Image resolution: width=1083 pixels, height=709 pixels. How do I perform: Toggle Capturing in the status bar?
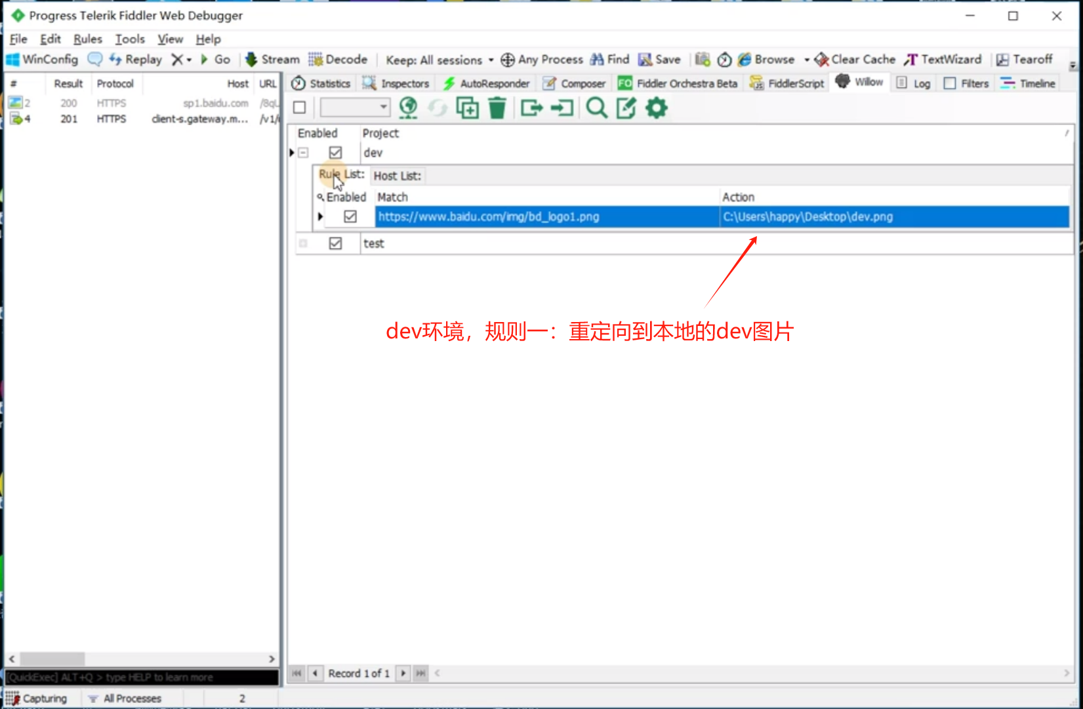pos(37,699)
